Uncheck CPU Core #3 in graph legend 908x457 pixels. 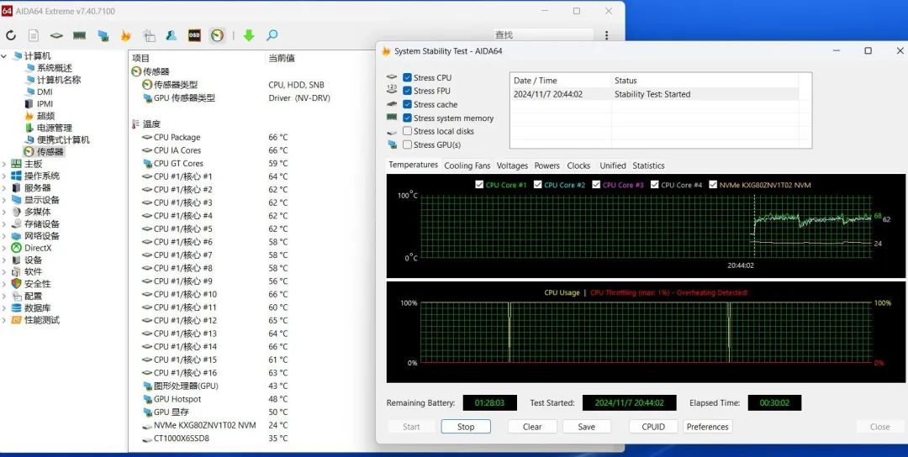click(x=596, y=185)
